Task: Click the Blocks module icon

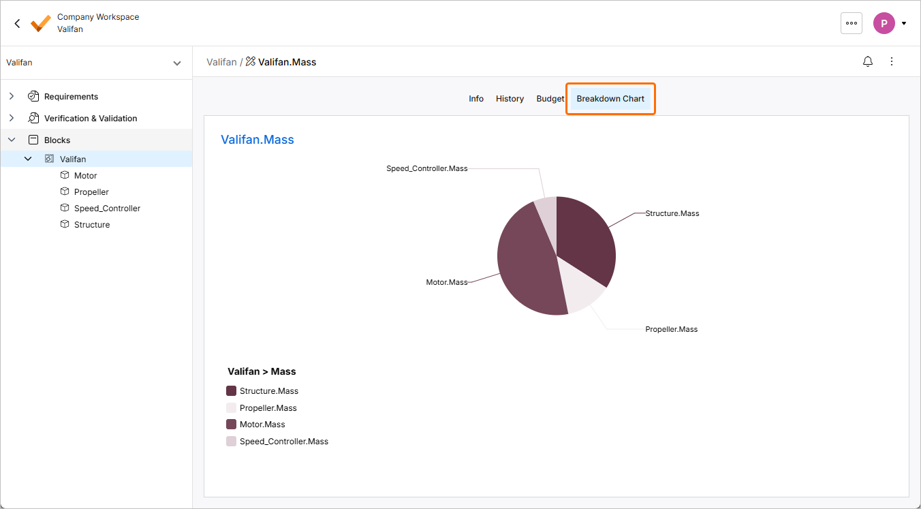Action: (33, 140)
